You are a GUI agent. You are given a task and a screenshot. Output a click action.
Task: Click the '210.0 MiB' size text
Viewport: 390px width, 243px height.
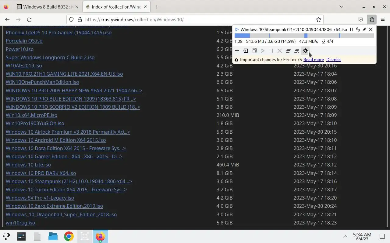pyautogui.click(x=228, y=115)
